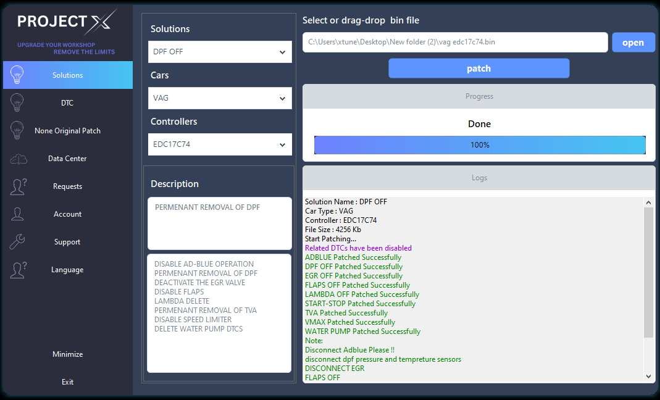Click the bin file path input field
The image size is (660, 400).
tap(455, 42)
